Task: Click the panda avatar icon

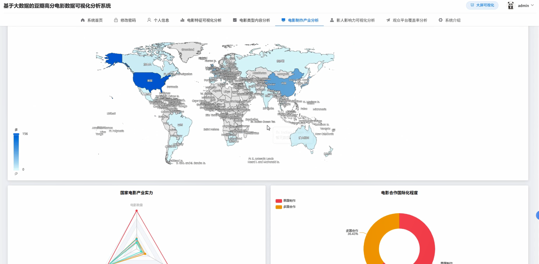Action: pos(511,5)
